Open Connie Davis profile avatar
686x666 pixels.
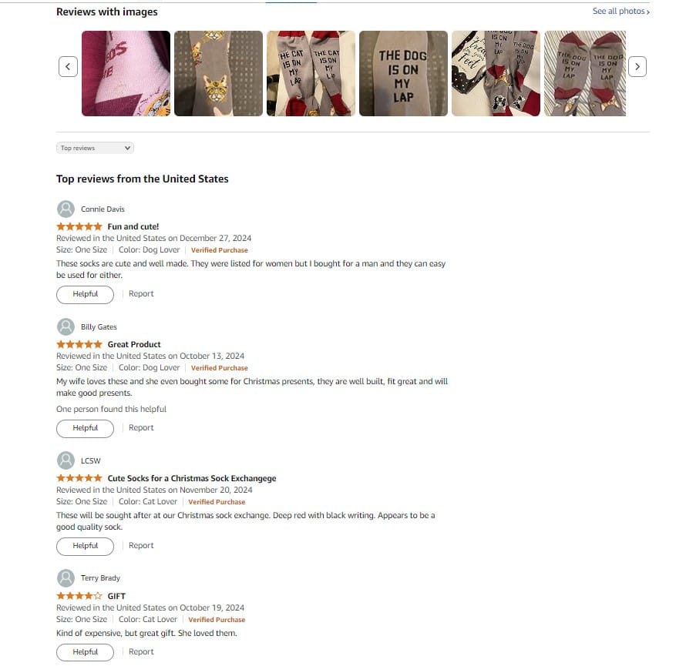[66, 209]
